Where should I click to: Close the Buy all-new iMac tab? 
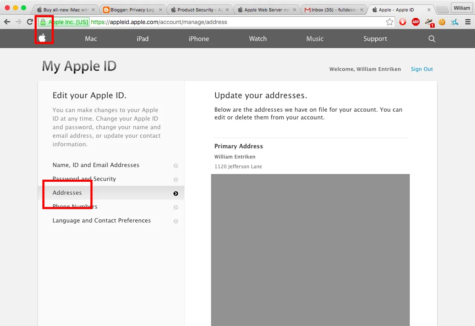93,10
